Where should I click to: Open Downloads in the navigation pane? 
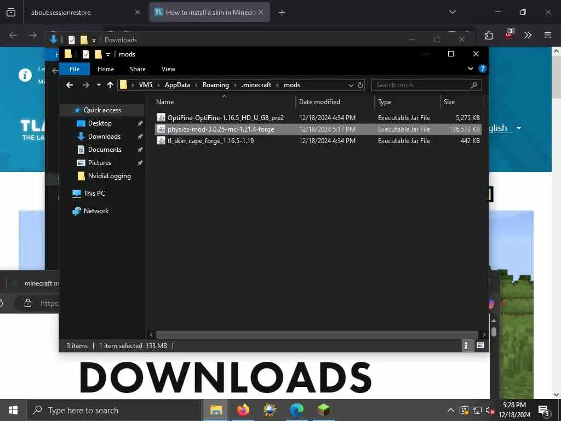pyautogui.click(x=104, y=136)
